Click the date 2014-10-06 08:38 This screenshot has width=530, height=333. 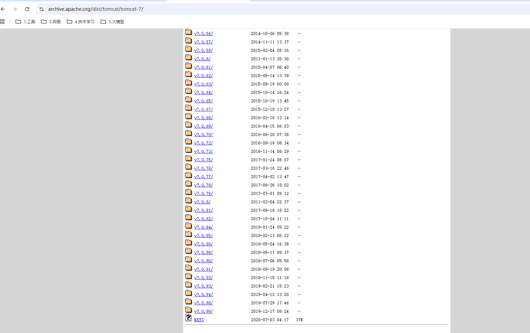(x=270, y=34)
